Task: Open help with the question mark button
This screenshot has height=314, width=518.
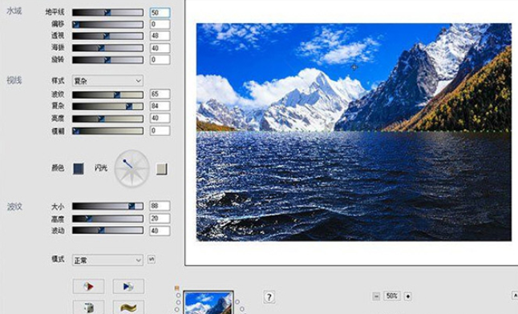Action: [269, 297]
